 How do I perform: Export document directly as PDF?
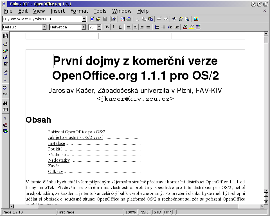(x=123, y=19)
